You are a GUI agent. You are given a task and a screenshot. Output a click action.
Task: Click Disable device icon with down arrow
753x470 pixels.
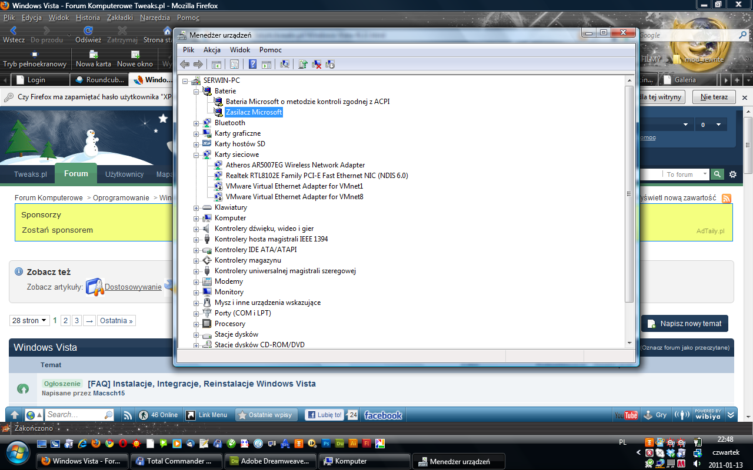tap(330, 64)
